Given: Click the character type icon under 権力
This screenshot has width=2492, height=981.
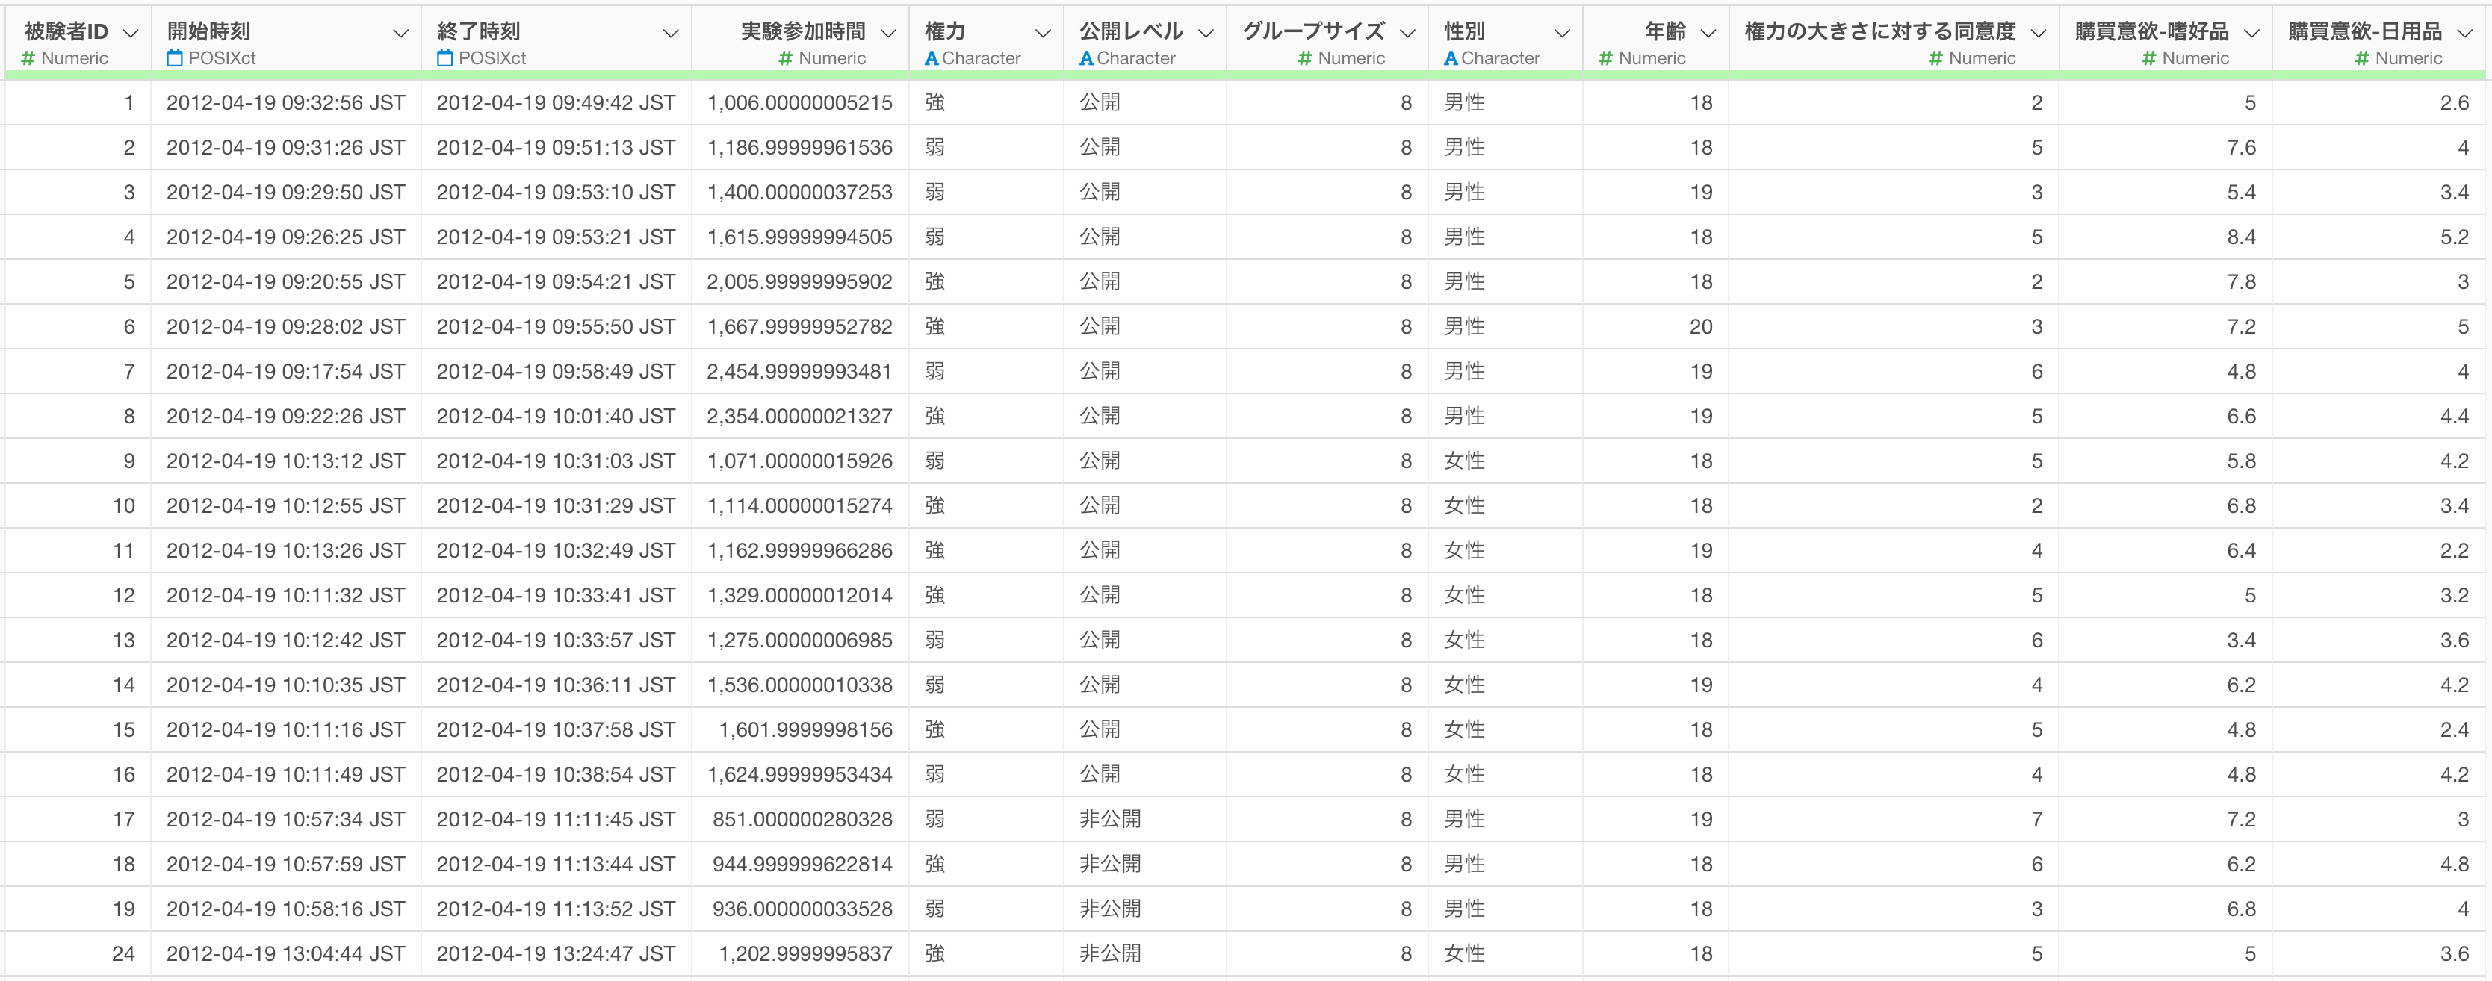Looking at the screenshot, I should tap(932, 58).
